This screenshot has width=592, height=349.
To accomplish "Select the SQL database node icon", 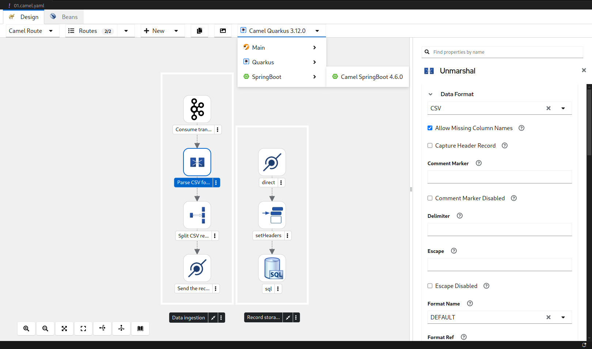I will point(272,268).
